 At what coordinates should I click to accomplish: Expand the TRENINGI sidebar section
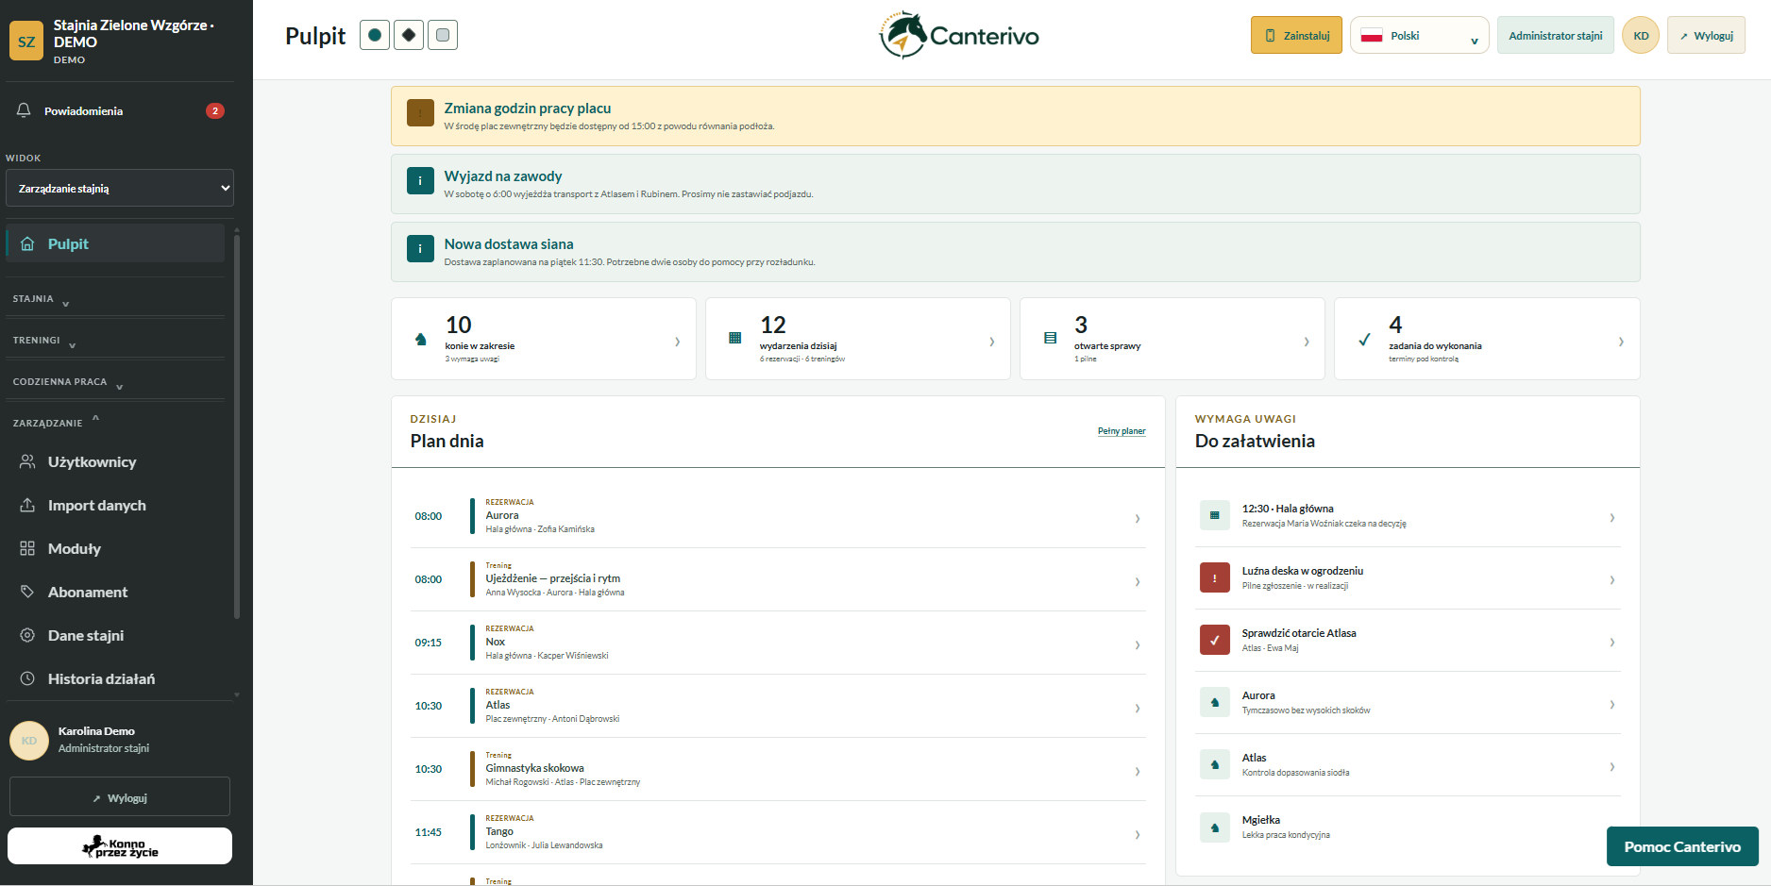tap(115, 341)
